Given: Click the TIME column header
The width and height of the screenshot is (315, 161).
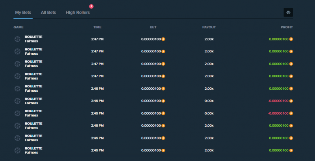Looking at the screenshot, I should click(97, 27).
